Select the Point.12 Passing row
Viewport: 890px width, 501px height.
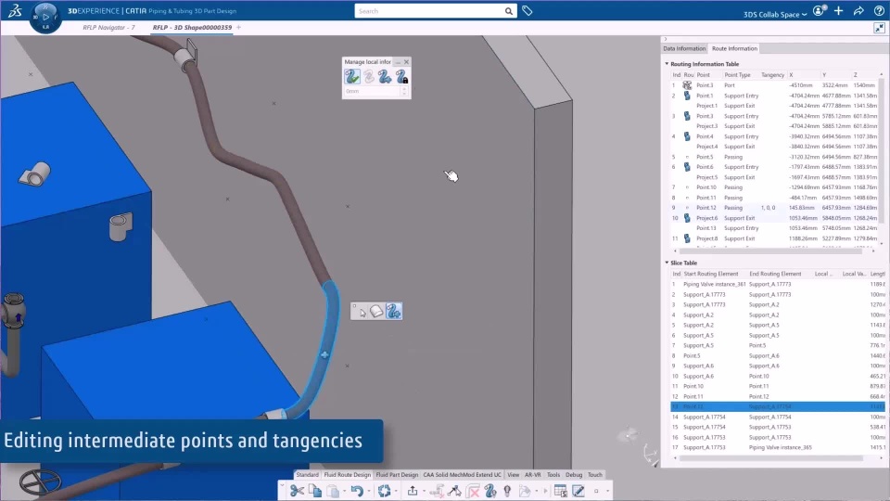click(774, 208)
